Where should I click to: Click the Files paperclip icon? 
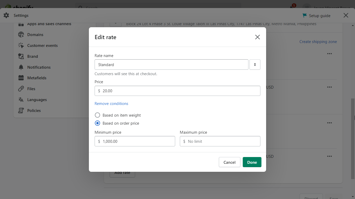point(21,89)
